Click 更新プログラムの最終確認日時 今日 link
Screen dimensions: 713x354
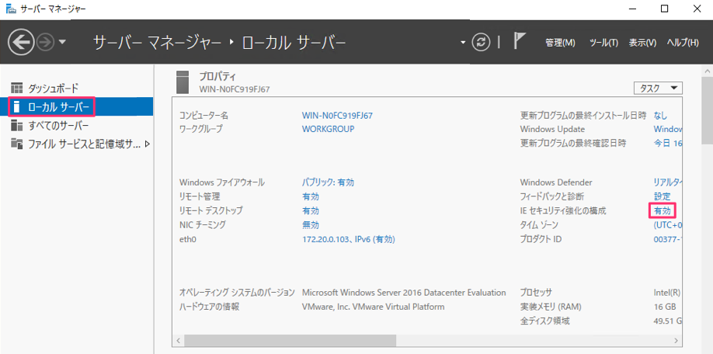point(668,144)
